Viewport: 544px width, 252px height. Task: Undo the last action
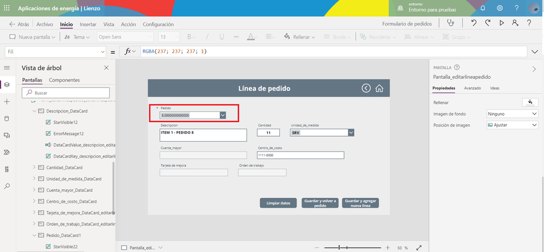coord(474,23)
